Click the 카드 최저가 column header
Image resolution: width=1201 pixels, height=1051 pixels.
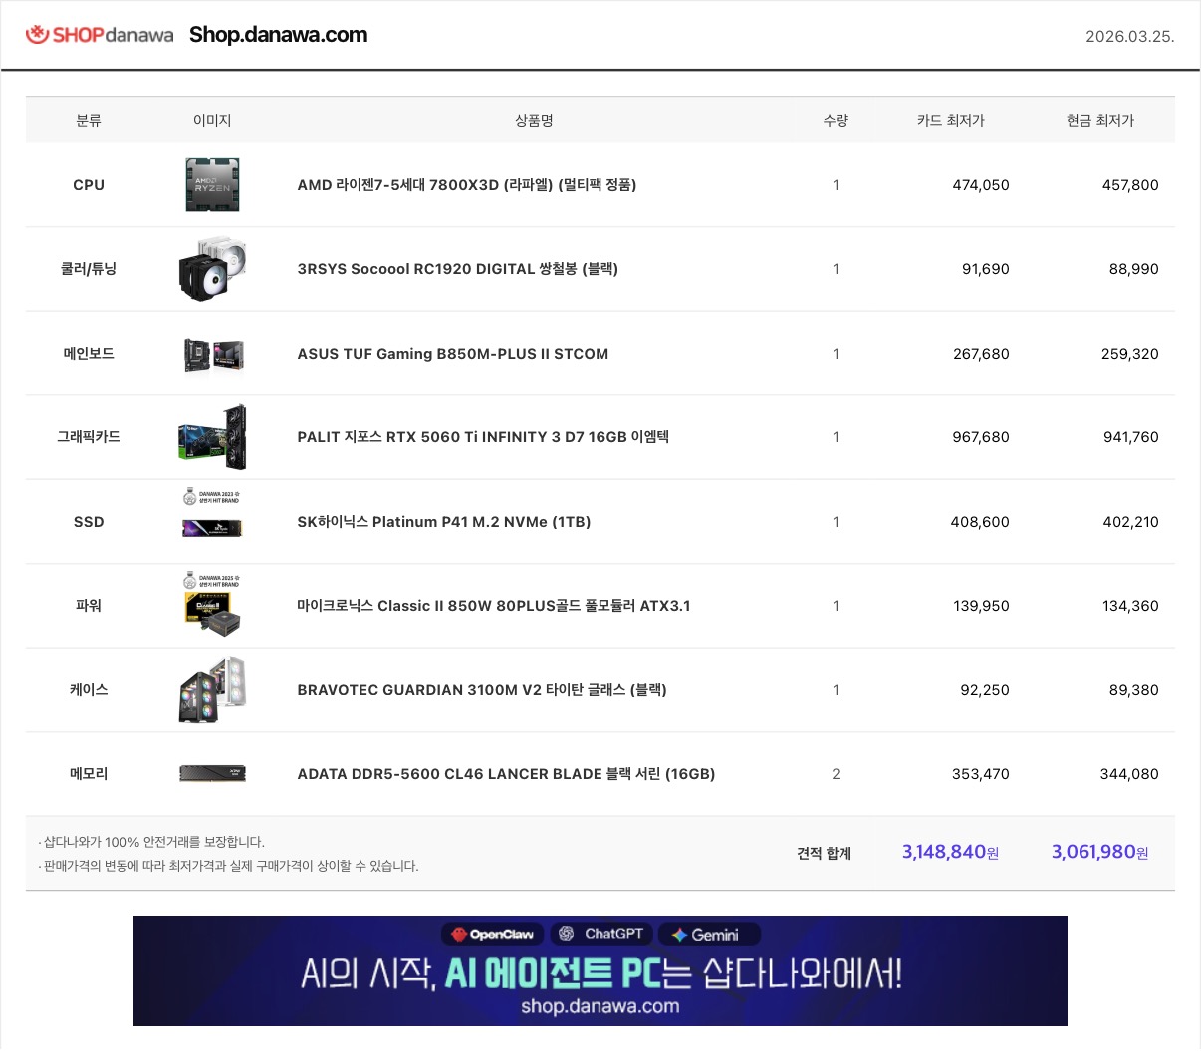pyautogui.click(x=950, y=120)
